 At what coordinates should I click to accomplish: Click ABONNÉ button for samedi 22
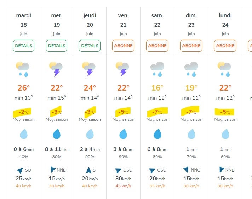click(157, 46)
